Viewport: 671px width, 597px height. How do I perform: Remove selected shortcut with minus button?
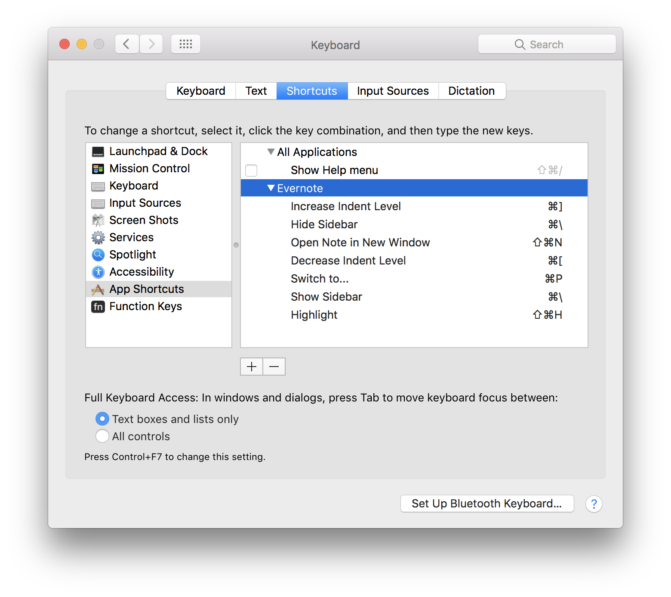click(x=274, y=367)
